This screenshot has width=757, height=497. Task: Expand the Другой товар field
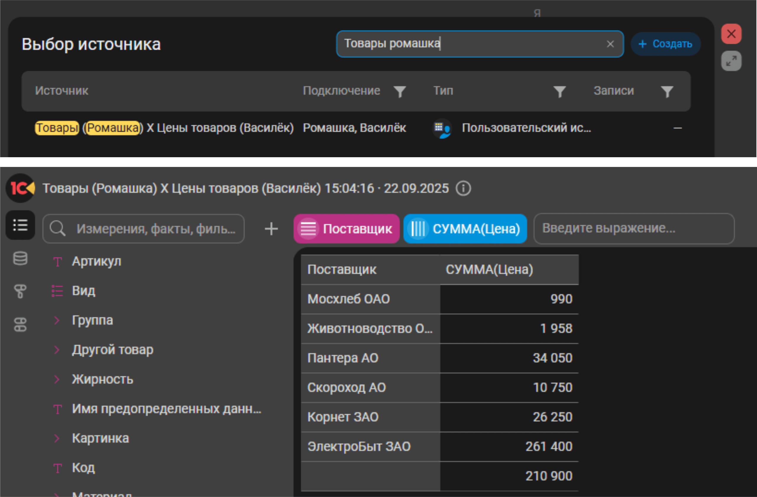pos(57,350)
